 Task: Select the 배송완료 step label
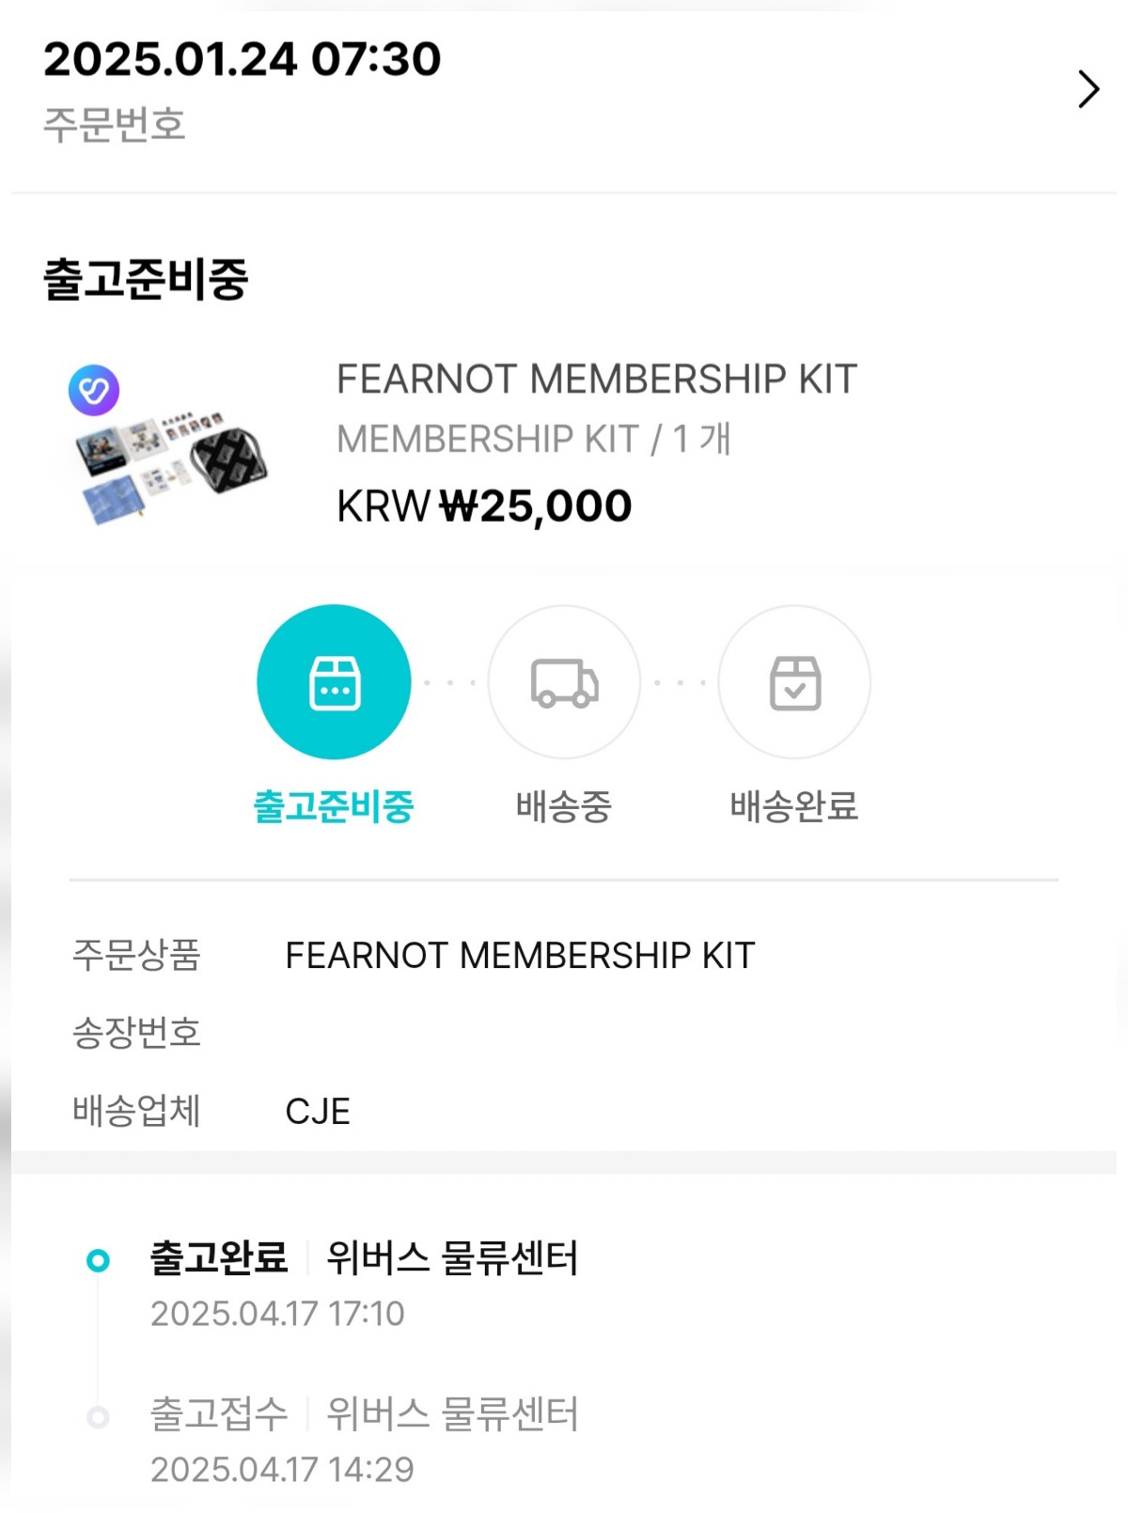click(x=794, y=806)
